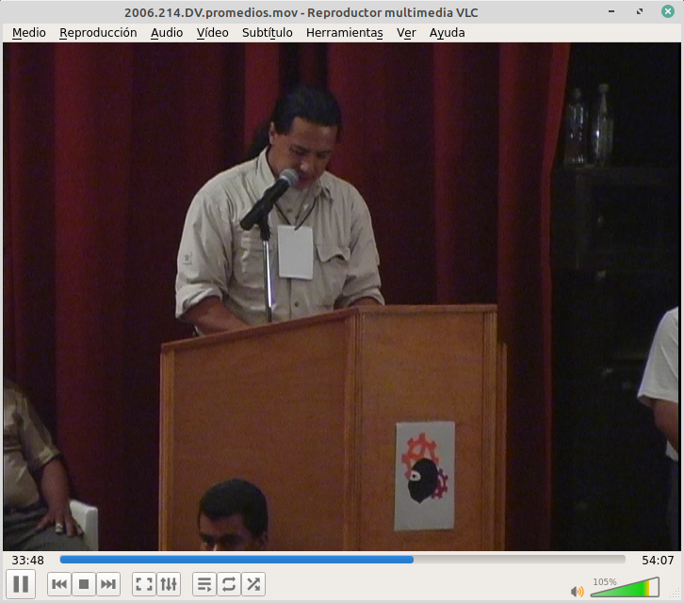Image resolution: width=684 pixels, height=603 pixels.
Task: Open the Vídeo menu
Action: tap(212, 33)
